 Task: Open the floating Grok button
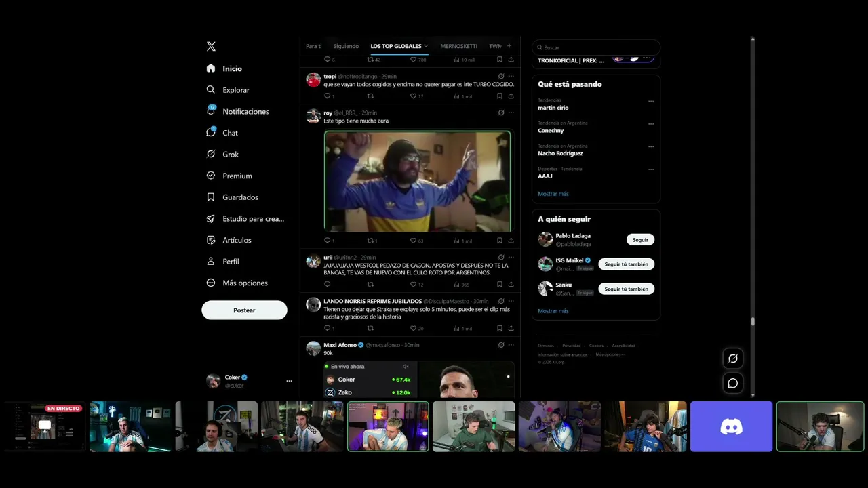pyautogui.click(x=733, y=359)
